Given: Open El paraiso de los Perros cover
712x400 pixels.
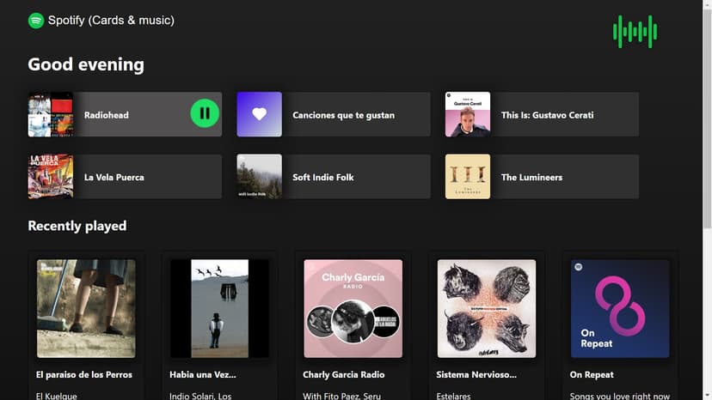Looking at the screenshot, I should tap(86, 308).
